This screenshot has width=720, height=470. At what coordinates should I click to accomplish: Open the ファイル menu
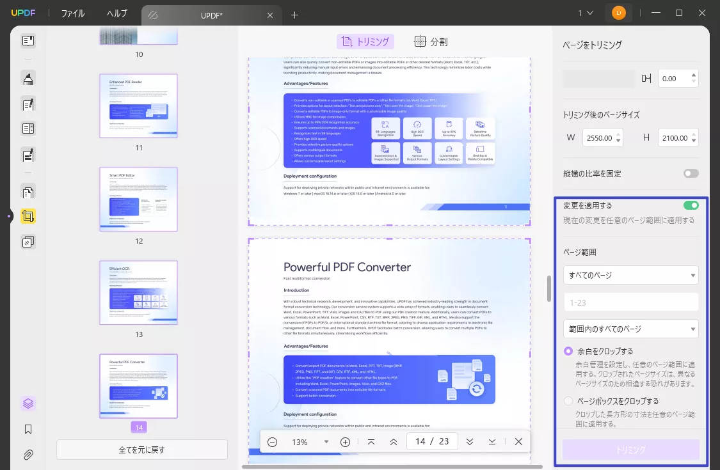coord(73,13)
